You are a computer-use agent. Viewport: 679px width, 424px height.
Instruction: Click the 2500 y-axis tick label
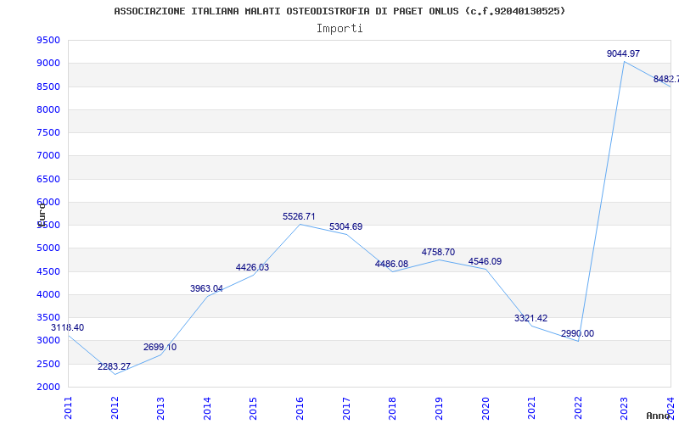click(x=48, y=364)
